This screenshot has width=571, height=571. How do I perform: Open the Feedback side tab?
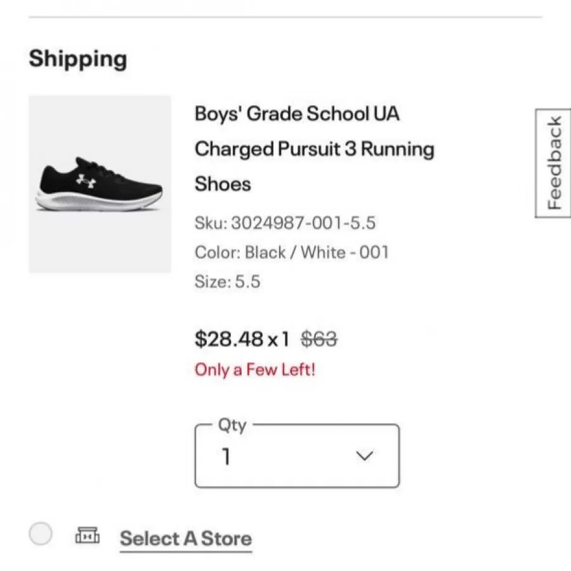tap(554, 163)
